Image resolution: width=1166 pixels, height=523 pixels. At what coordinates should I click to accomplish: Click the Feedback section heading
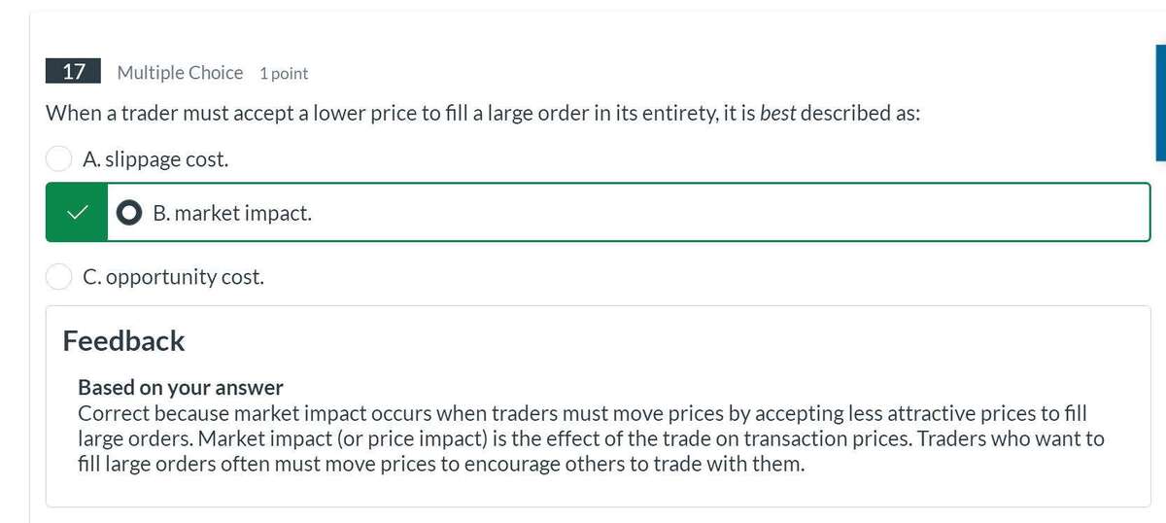123,341
